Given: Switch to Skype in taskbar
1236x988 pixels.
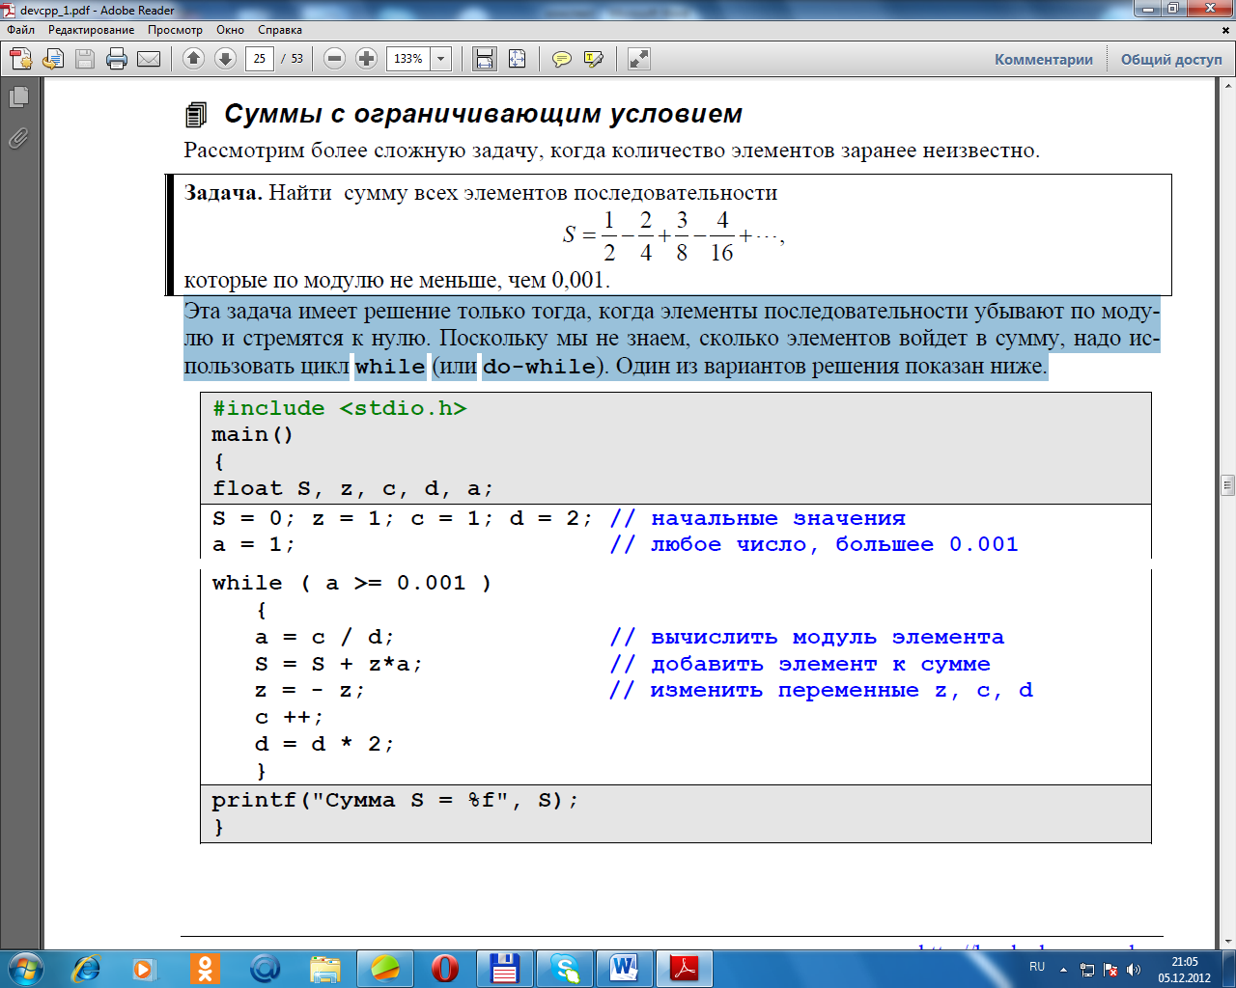Looking at the screenshot, I should 565,968.
